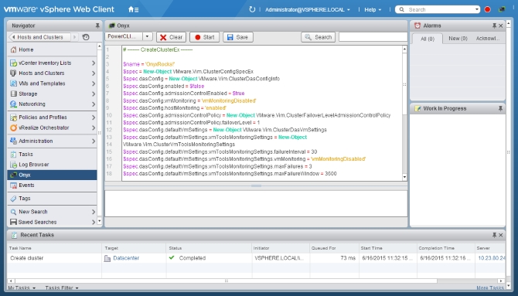
Task: Click the Saved Searches icon
Action: tap(13, 222)
